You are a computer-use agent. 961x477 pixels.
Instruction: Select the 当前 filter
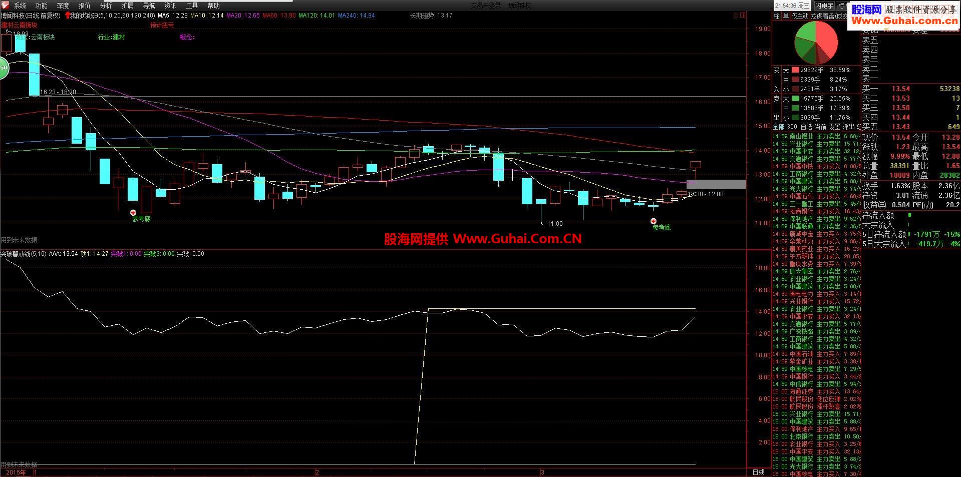click(820, 127)
